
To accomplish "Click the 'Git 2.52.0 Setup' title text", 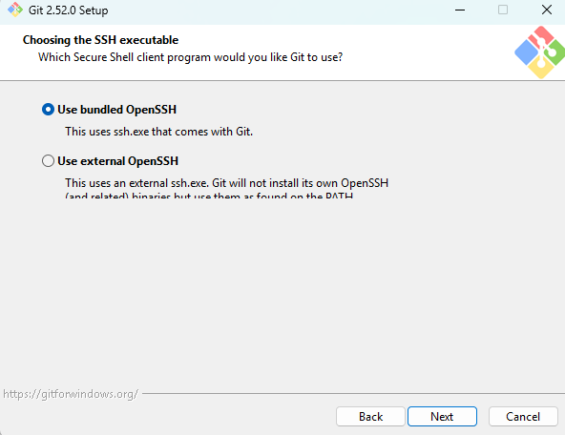I will (x=68, y=10).
